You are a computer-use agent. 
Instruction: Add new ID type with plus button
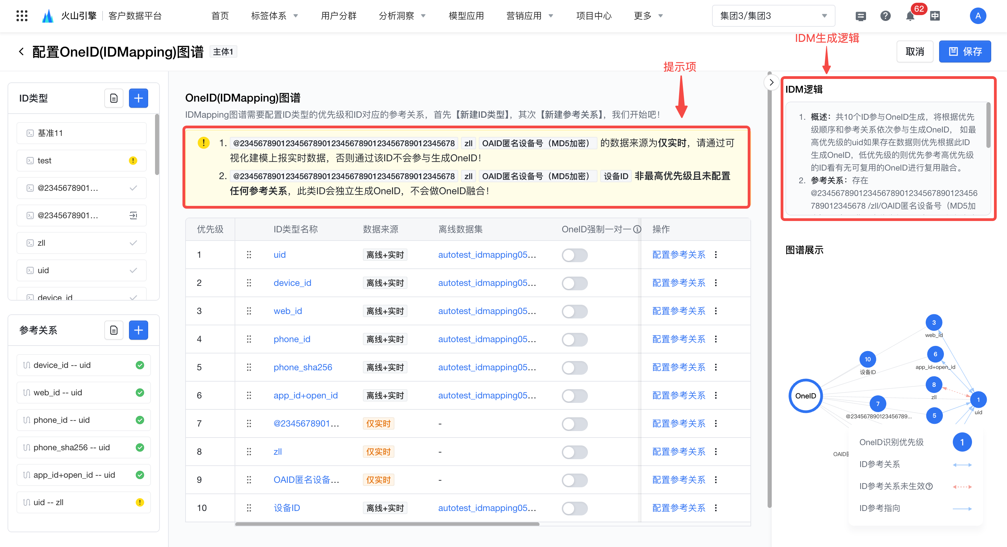coord(138,98)
